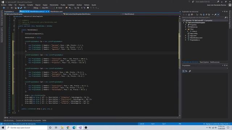
Task: Open Consola del Administrador de paquetes tab
Action: tap(28, 120)
